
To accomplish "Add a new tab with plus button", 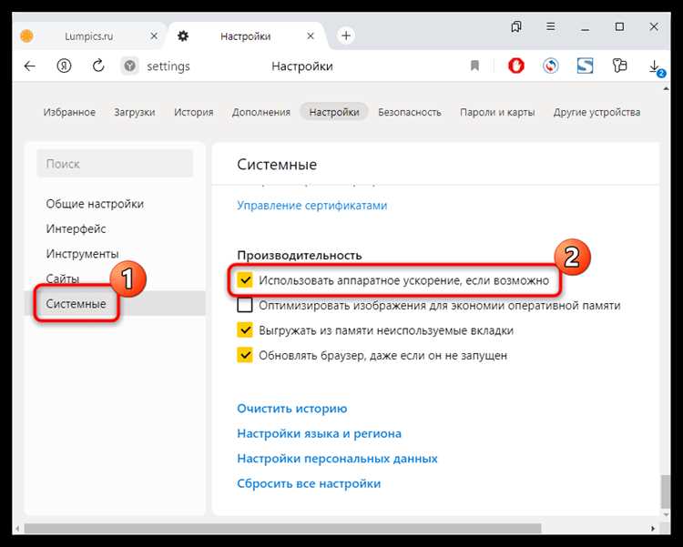I will [x=346, y=35].
